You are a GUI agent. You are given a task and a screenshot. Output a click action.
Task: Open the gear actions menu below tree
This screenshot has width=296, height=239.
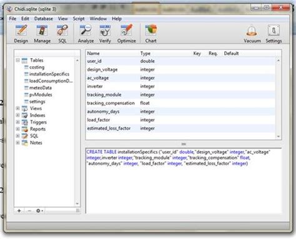[x=39, y=210]
